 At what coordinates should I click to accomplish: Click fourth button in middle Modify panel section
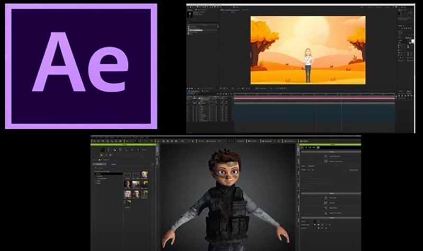point(334,213)
